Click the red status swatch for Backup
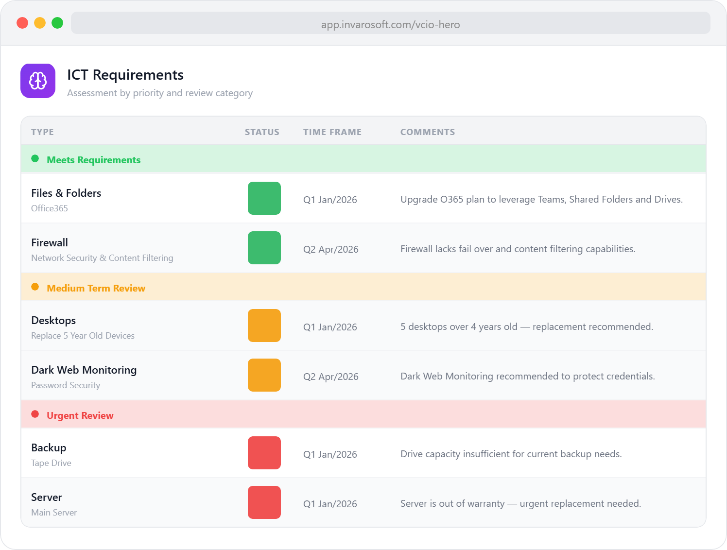The image size is (727, 550). (264, 453)
